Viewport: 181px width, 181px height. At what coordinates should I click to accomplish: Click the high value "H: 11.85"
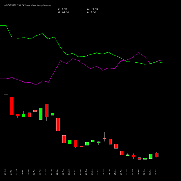(x=92, y=9)
